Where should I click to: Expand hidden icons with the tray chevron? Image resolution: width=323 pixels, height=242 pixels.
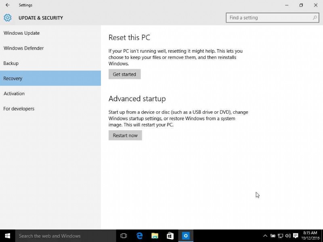coord(265,236)
